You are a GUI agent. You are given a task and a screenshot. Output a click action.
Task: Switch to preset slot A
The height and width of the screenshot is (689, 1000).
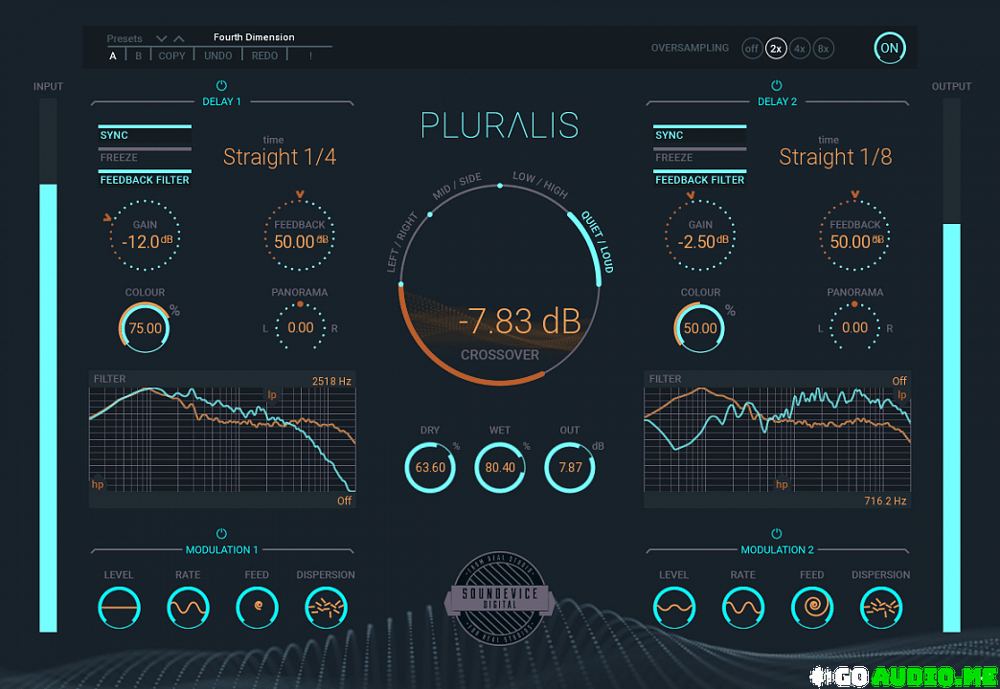click(x=113, y=56)
